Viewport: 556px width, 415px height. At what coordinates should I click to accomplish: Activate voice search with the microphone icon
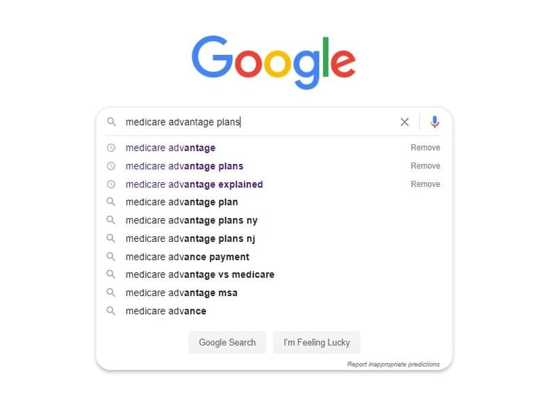tap(434, 122)
